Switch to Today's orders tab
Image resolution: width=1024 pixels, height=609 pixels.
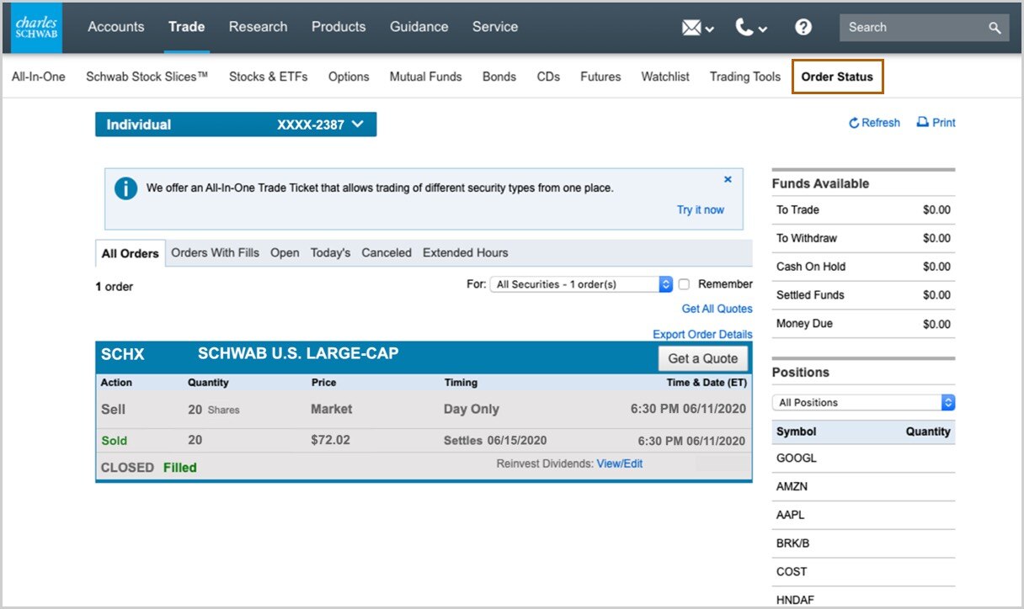coord(330,252)
